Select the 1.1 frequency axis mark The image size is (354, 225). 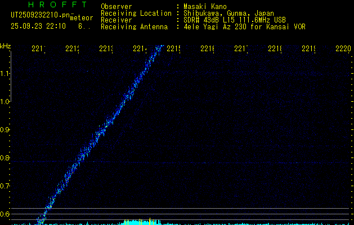(x=6, y=73)
